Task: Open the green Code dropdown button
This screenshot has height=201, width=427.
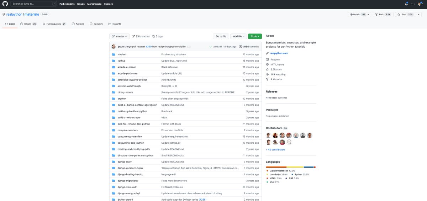Action: [x=255, y=36]
